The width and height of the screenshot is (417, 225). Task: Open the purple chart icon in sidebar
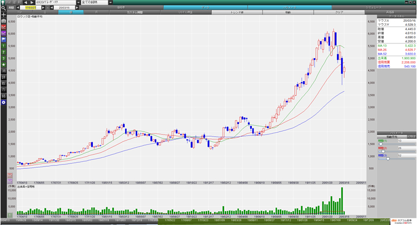coord(4,33)
